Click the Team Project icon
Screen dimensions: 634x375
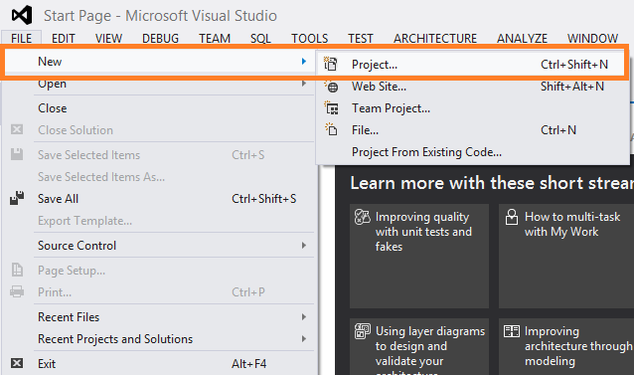332,108
